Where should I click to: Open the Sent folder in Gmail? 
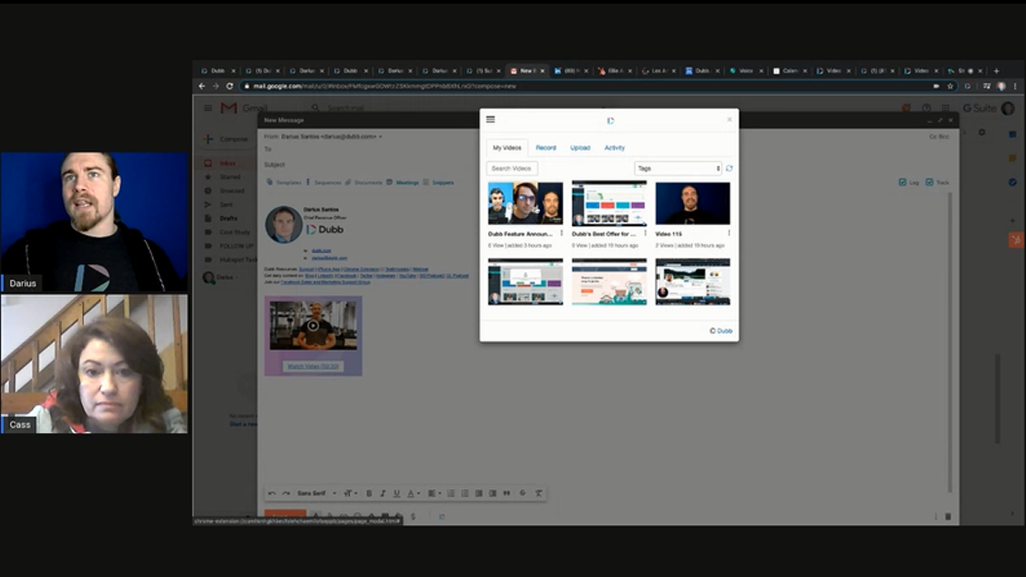225,204
